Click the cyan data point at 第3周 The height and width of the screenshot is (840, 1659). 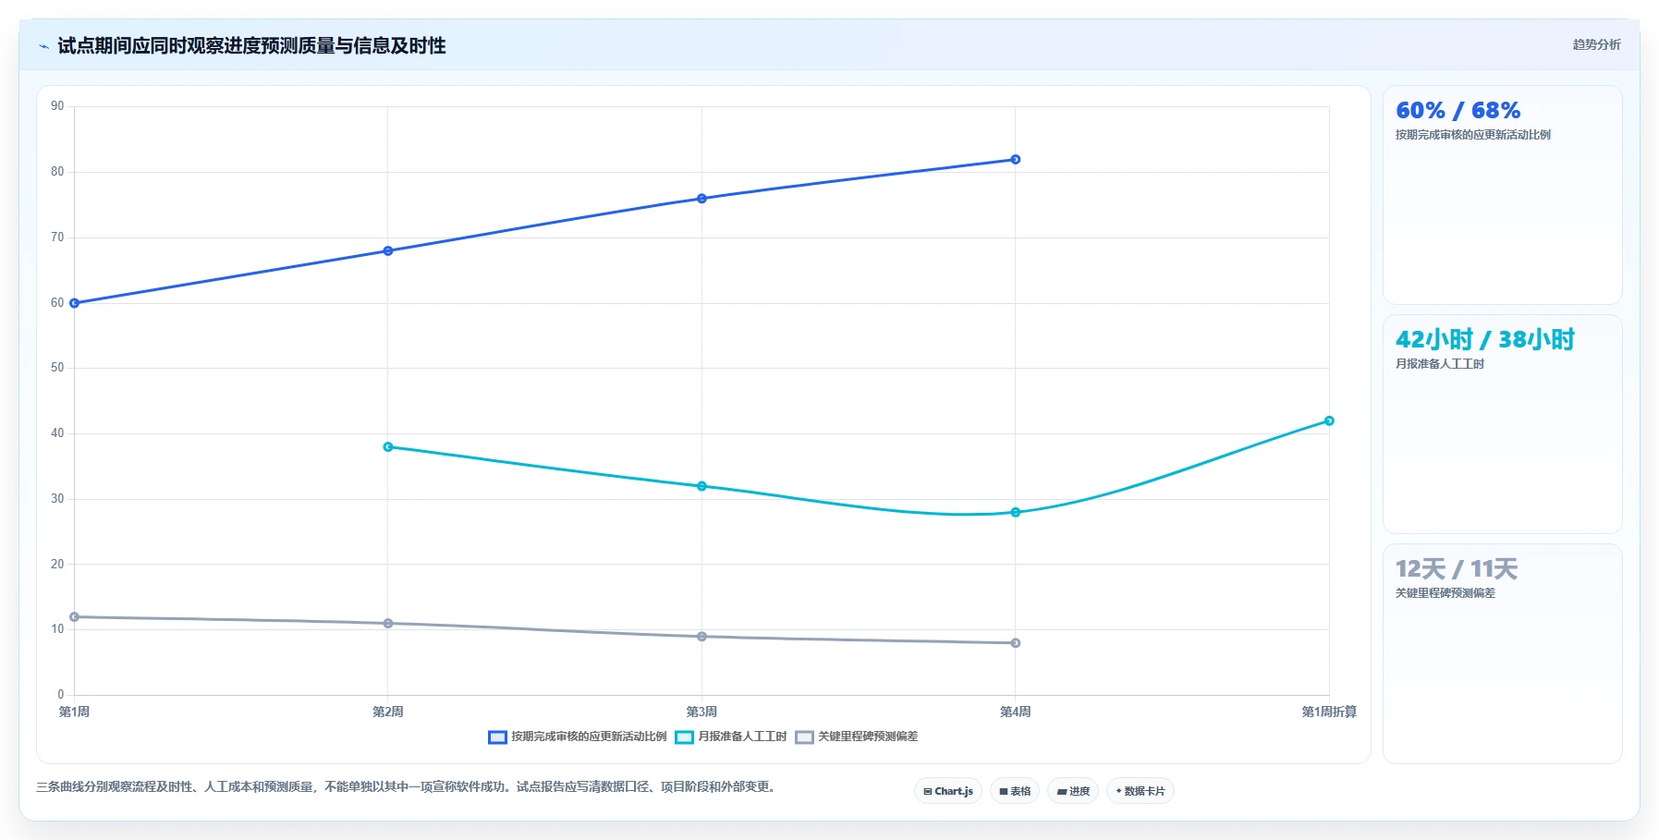[701, 486]
